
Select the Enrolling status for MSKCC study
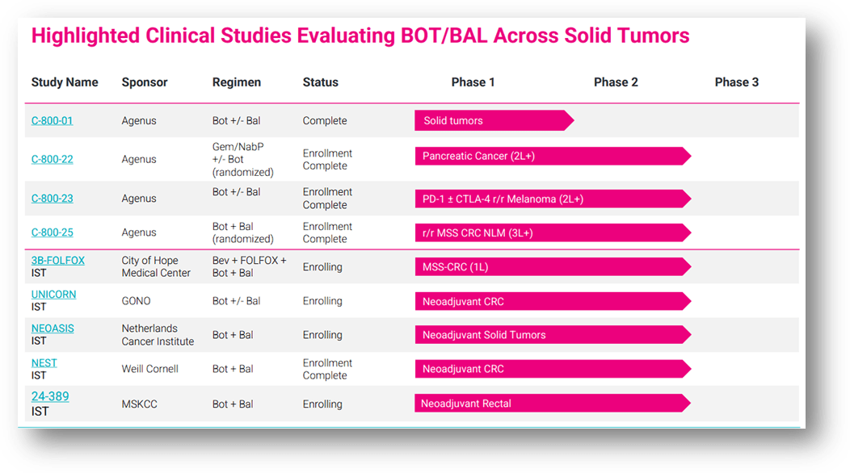click(323, 404)
